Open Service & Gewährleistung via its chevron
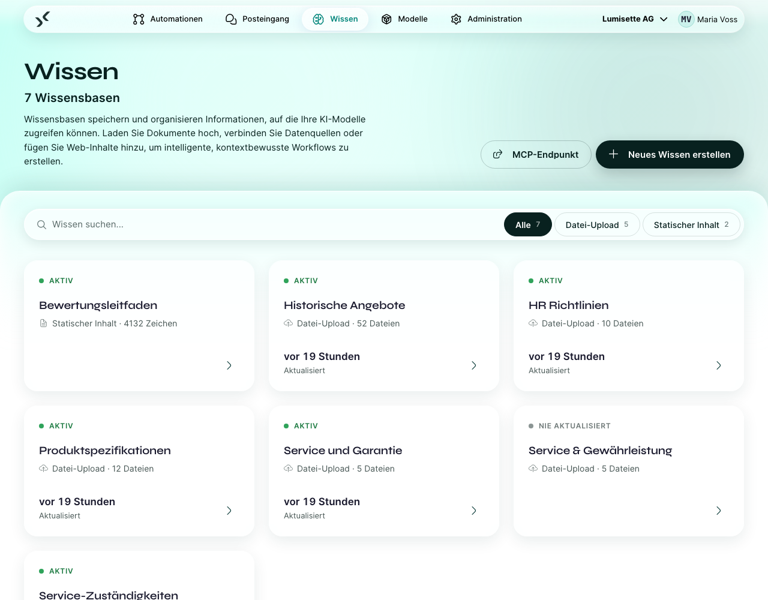 click(719, 511)
